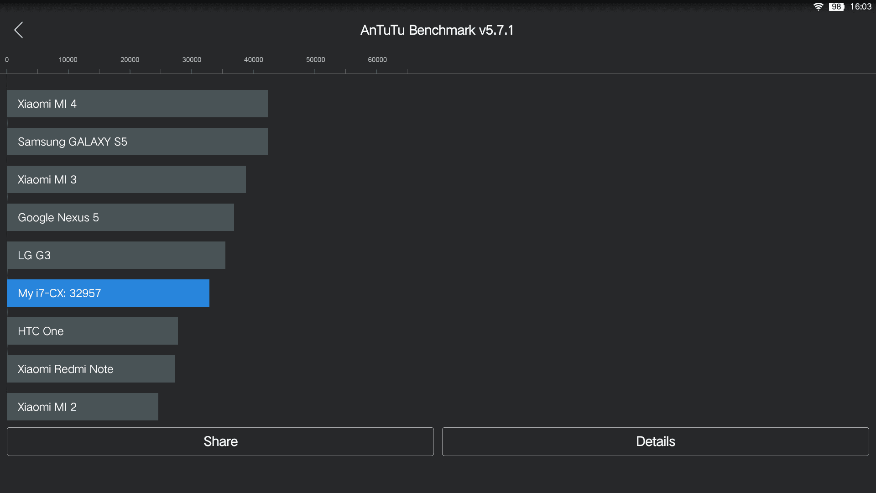Click the AnTuTu Benchmark v5.7.1 title
876x493 pixels.
[437, 30]
